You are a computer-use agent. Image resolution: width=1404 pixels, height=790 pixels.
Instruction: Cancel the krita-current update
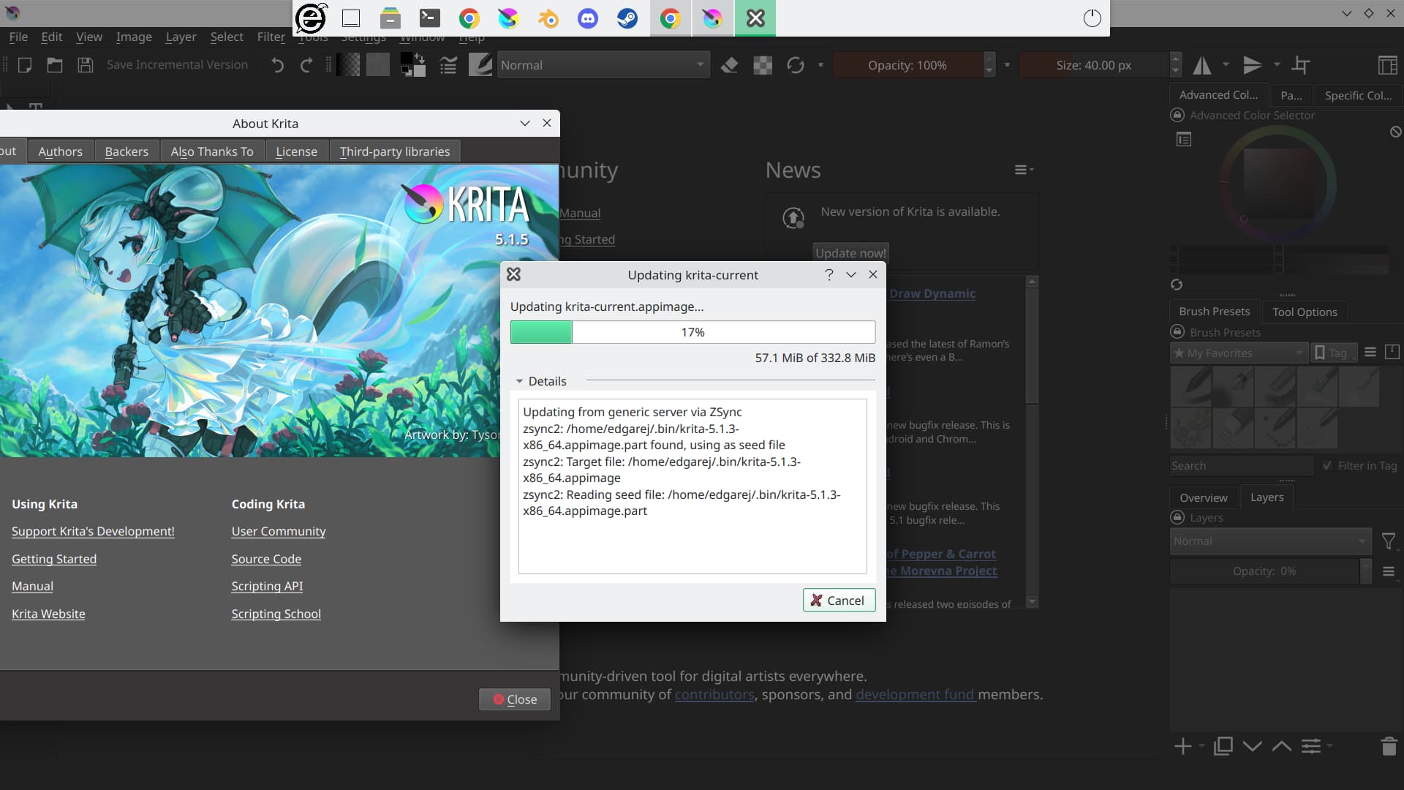coord(838,600)
